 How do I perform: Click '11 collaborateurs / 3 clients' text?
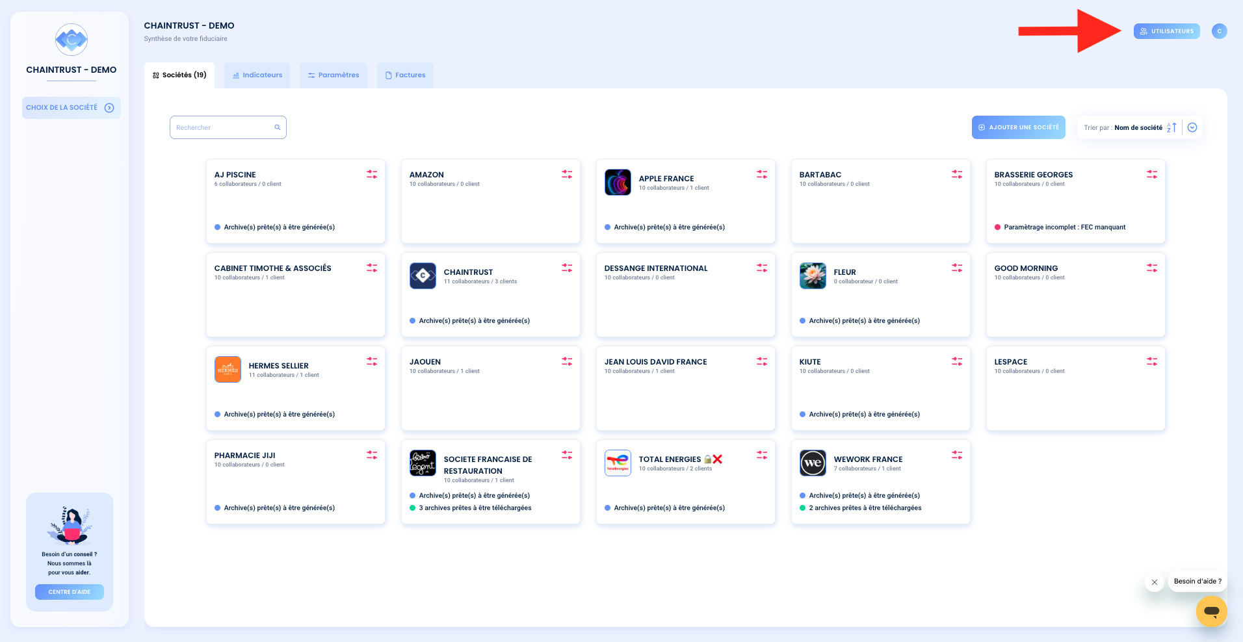tap(480, 281)
